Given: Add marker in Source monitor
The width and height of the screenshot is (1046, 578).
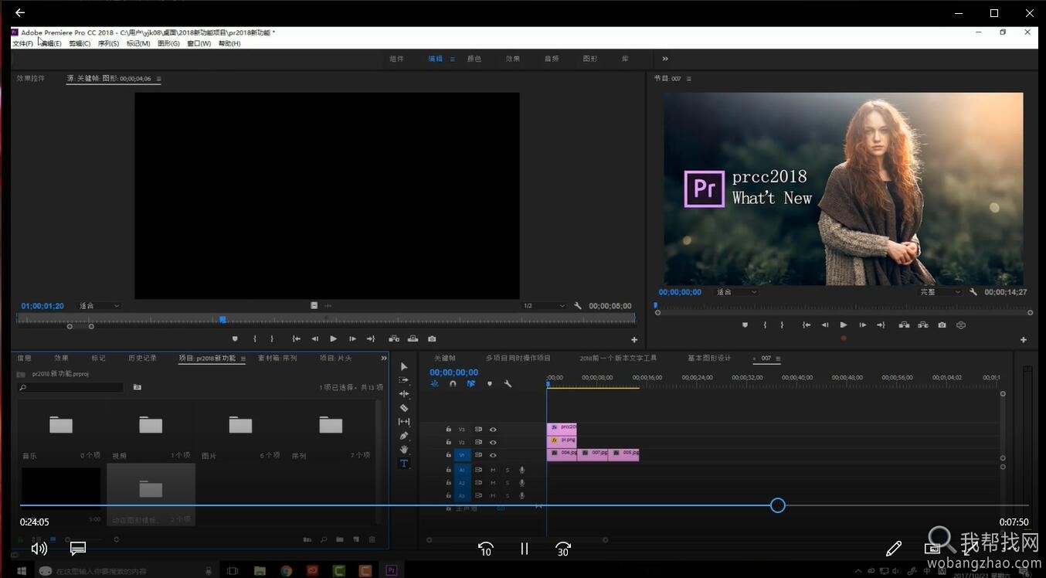Looking at the screenshot, I should tap(235, 338).
